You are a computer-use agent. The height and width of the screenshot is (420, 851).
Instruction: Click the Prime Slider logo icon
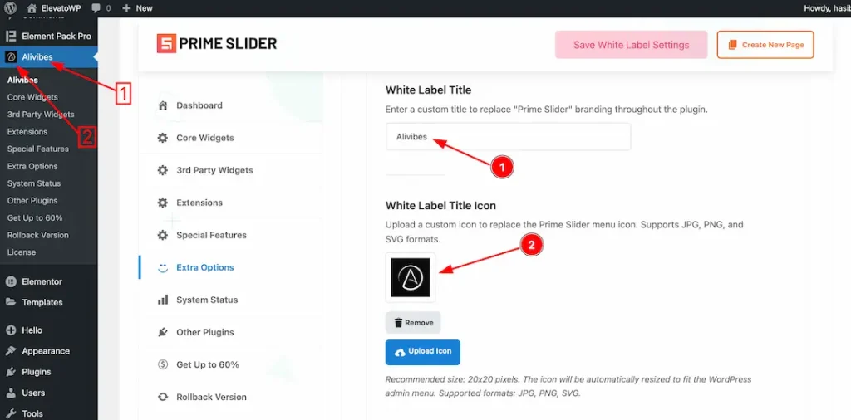point(166,44)
